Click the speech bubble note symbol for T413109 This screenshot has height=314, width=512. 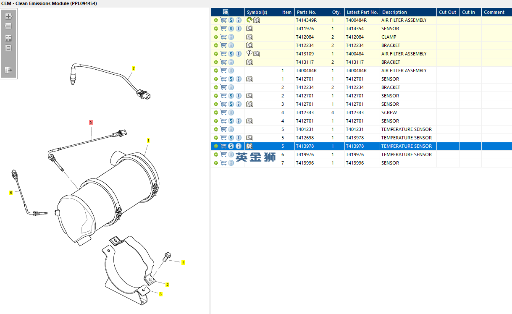249,54
